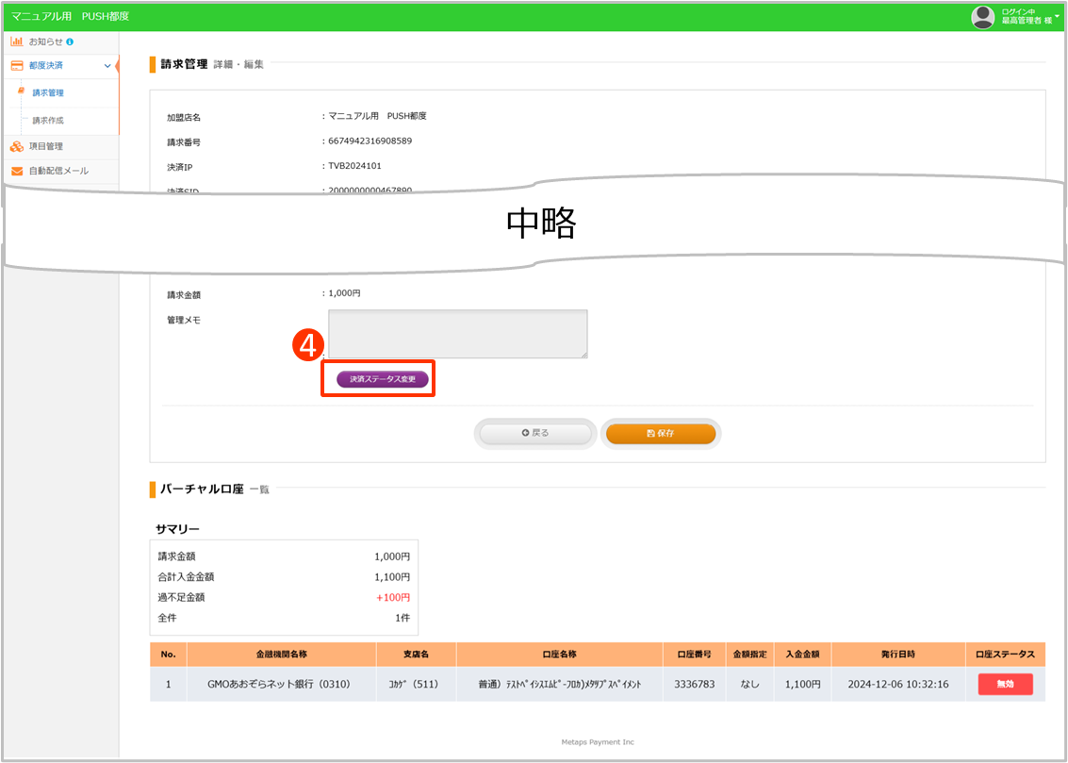1068x763 pixels.
Task: Click the 都度決済 credit card icon
Action: [x=17, y=66]
